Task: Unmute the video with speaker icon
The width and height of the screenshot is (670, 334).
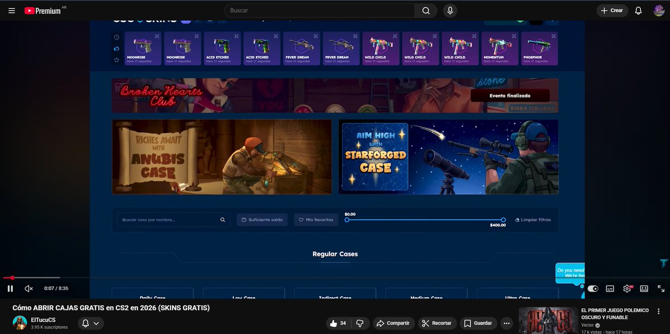Action: click(29, 288)
